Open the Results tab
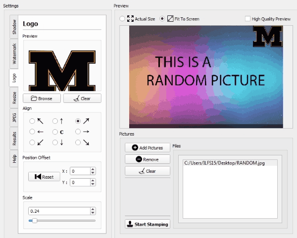The width and height of the screenshot is (297, 238). point(14,139)
